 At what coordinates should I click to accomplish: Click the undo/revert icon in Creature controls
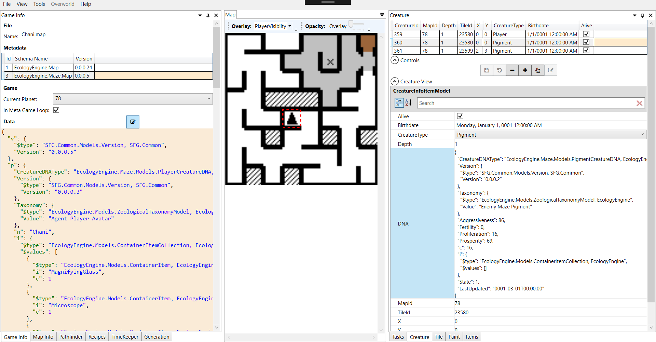pyautogui.click(x=499, y=70)
